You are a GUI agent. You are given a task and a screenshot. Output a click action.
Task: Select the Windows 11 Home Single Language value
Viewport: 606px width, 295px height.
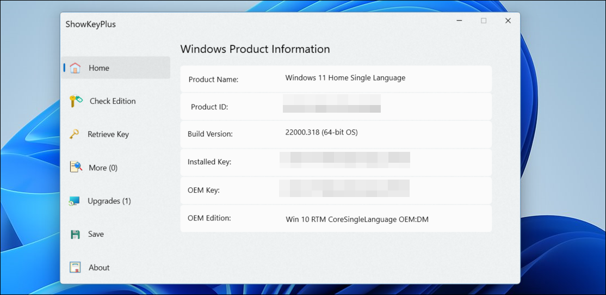click(x=345, y=78)
